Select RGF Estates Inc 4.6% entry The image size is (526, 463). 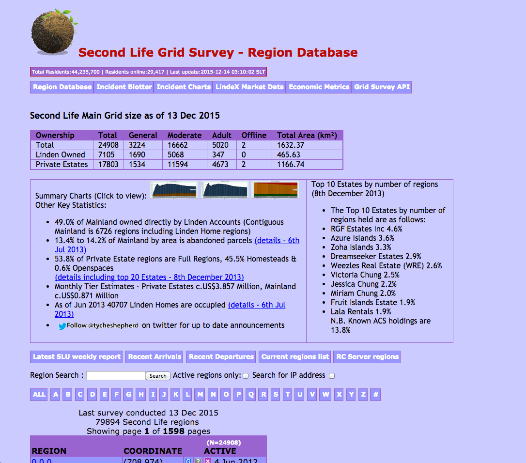point(366,229)
